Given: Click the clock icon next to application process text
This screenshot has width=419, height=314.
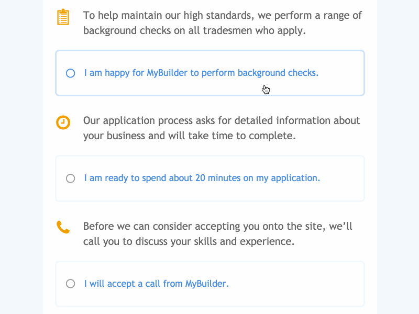Looking at the screenshot, I should (x=62, y=122).
